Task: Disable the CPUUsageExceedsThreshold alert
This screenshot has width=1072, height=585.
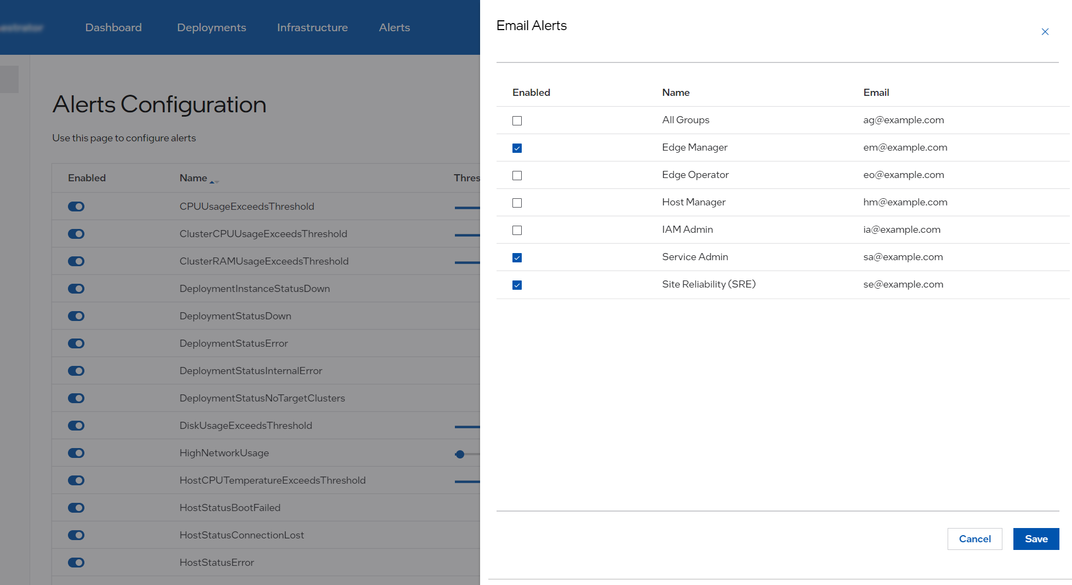Action: (76, 207)
